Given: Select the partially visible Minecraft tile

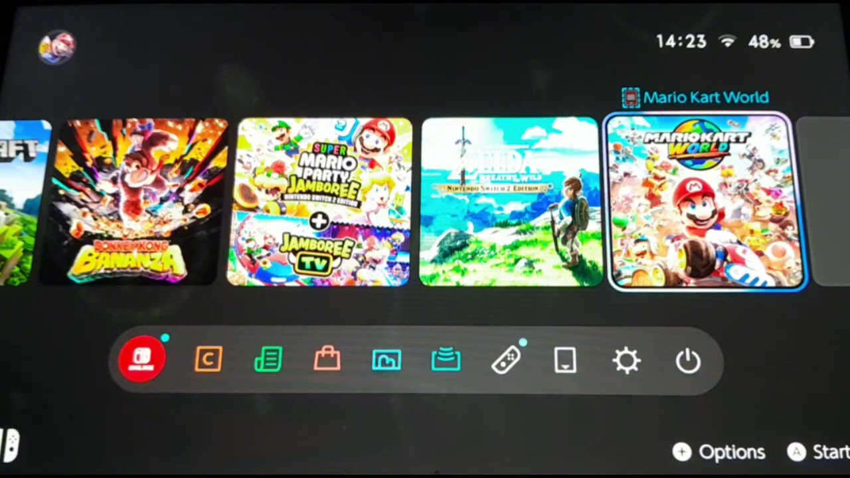Looking at the screenshot, I should tap(25, 203).
